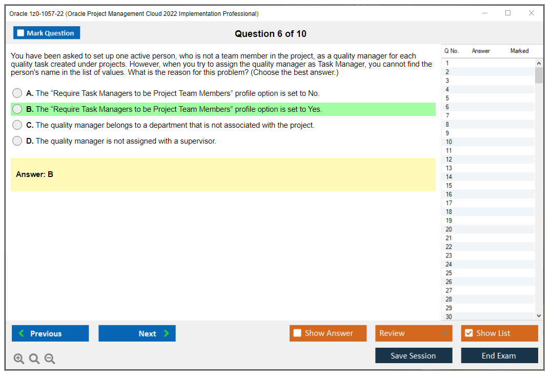Click the zoom in magnifier icon
Viewport: 551px width, 377px height.
tap(19, 359)
